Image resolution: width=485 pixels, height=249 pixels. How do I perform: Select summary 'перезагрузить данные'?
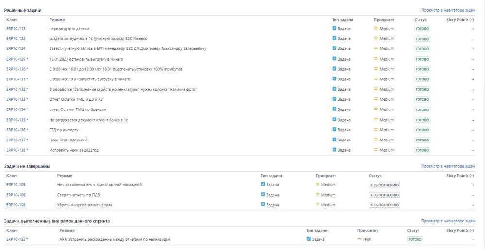tap(69, 29)
